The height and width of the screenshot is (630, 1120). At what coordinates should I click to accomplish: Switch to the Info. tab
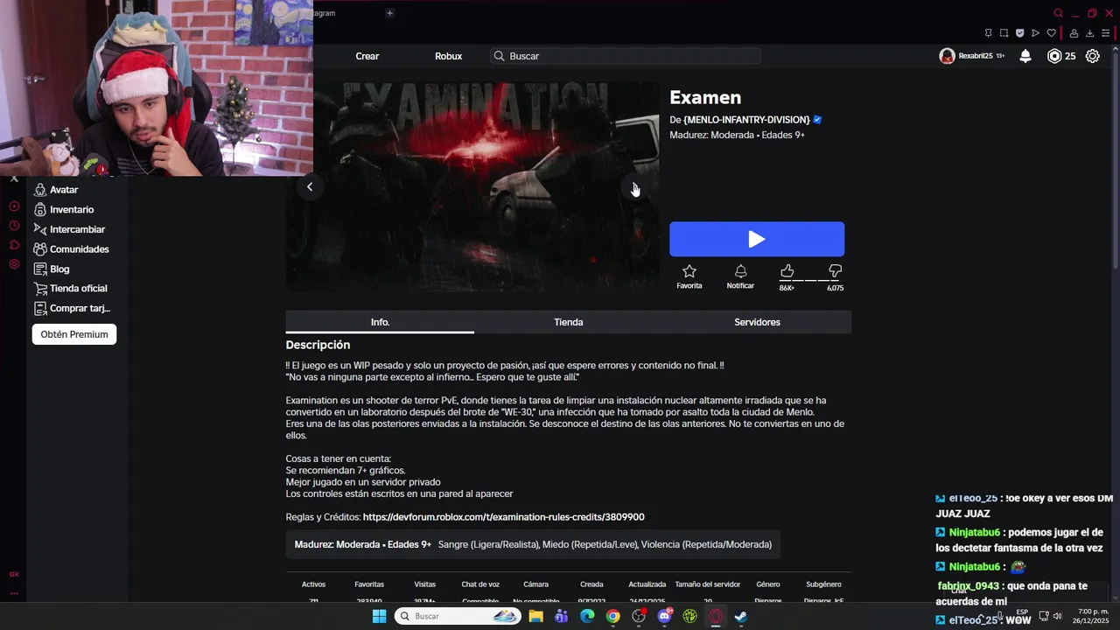click(380, 322)
